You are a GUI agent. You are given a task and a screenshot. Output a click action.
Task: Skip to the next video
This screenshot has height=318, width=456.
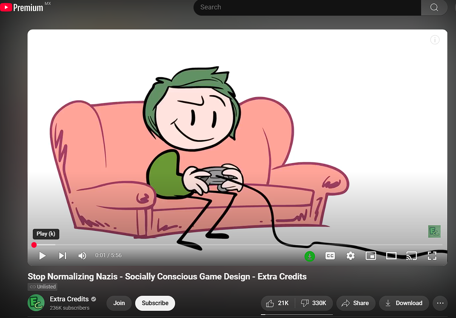click(x=63, y=256)
